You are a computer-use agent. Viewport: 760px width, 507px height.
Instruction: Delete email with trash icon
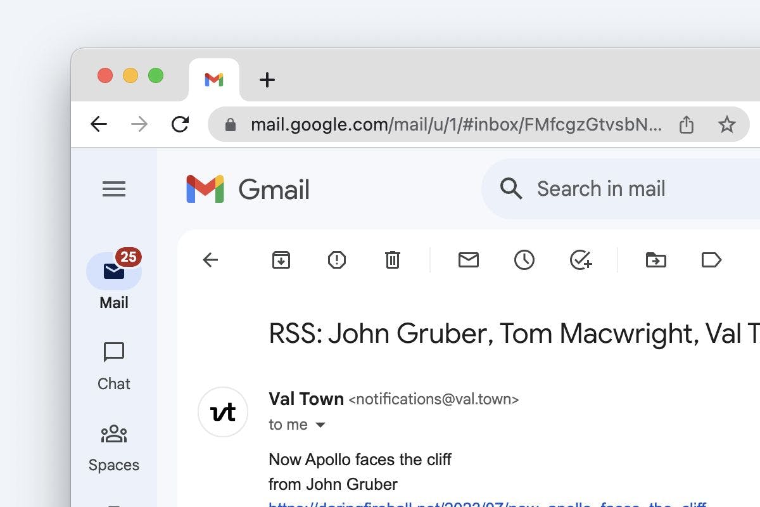393,260
